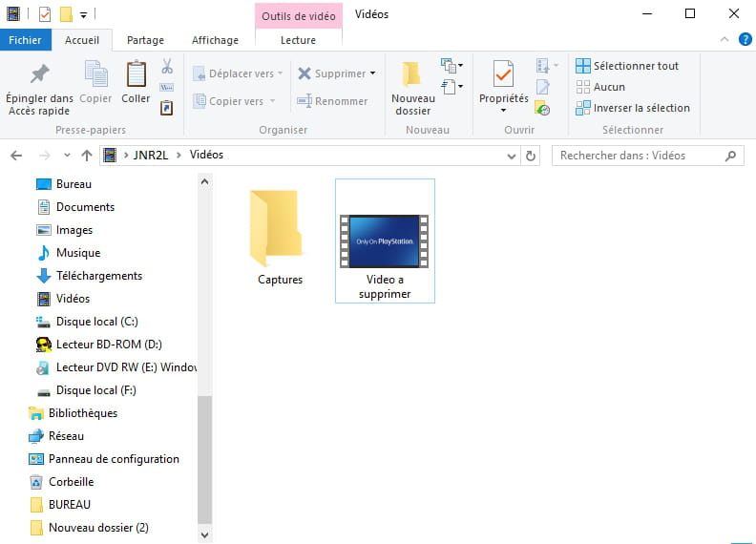Viewport: 756px width, 544px height.
Task: Expand Propriétés dropdown arrow
Action: [x=503, y=111]
